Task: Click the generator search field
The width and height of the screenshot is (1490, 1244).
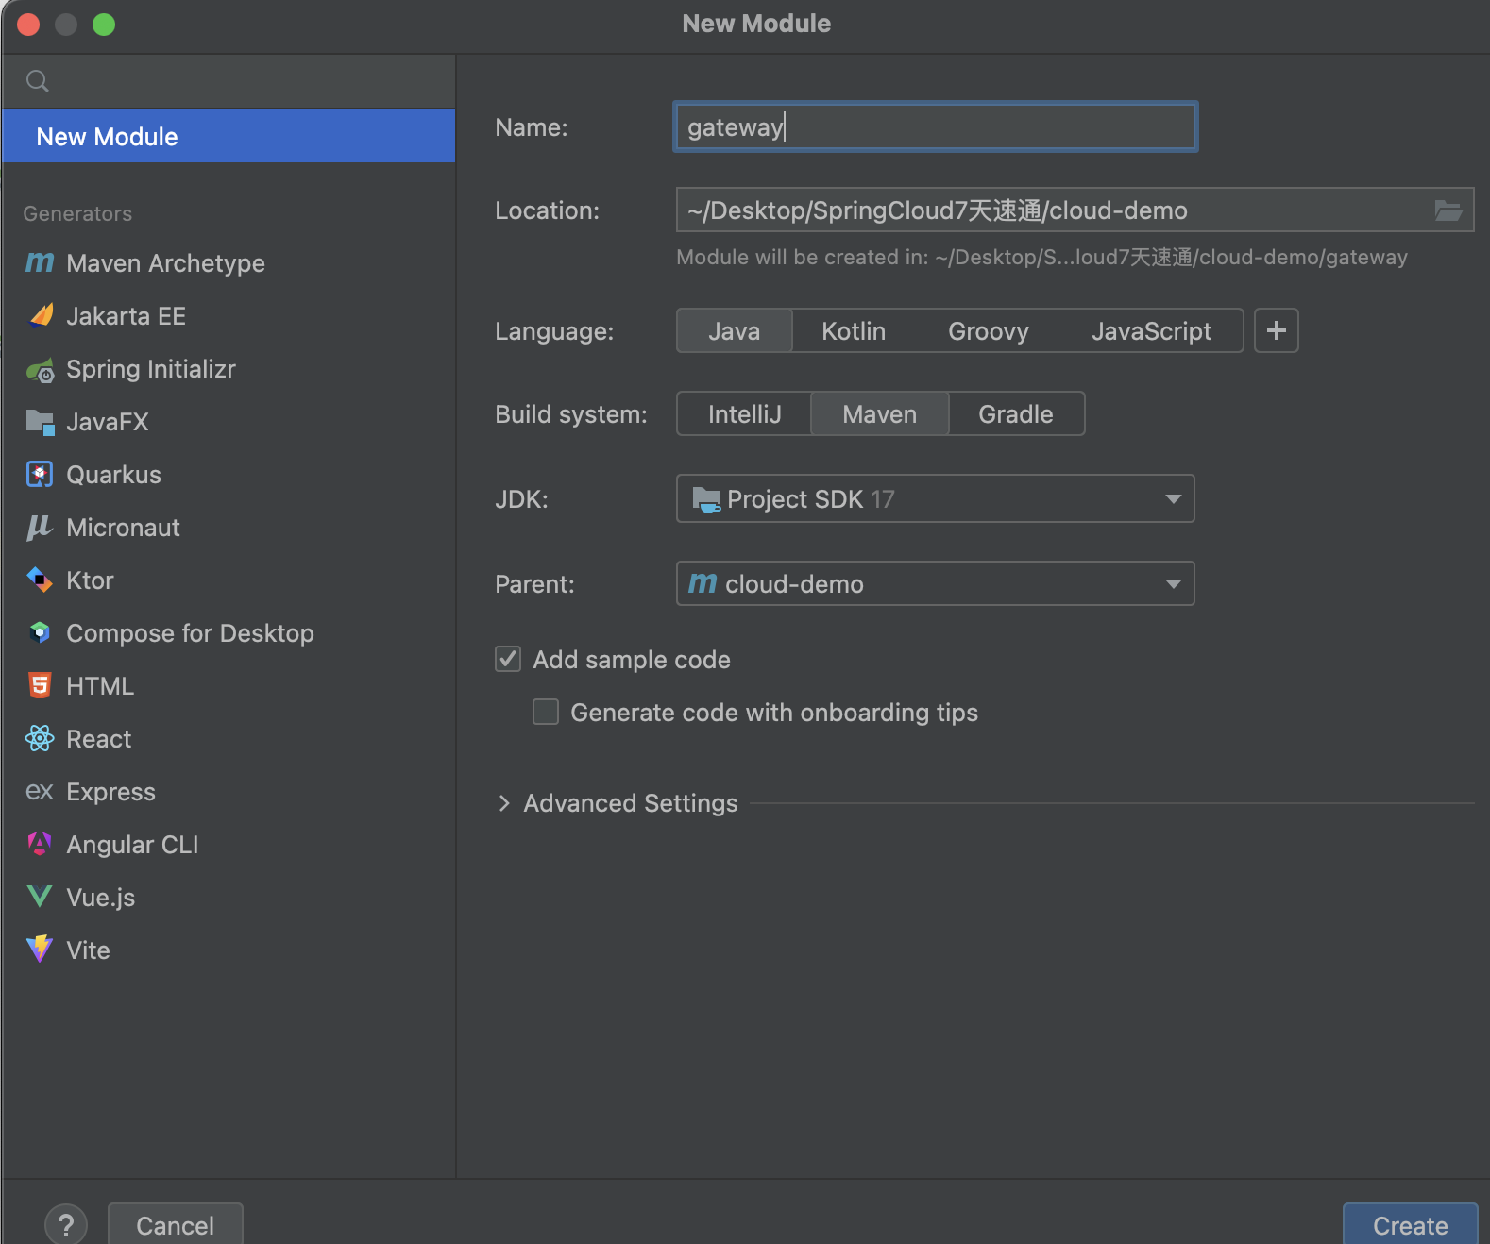Action: (x=229, y=81)
